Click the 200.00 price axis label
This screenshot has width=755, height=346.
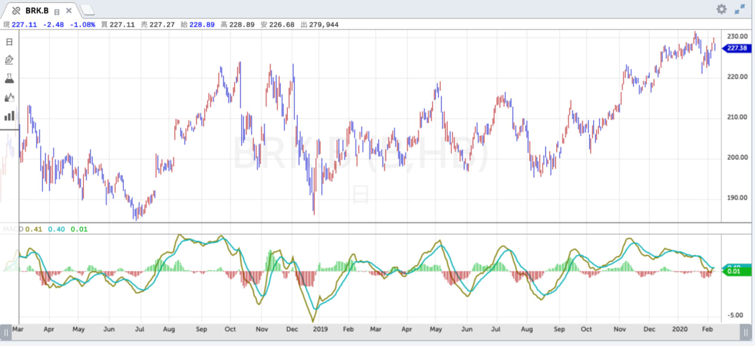737,157
